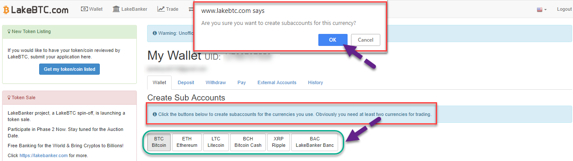The height and width of the screenshot is (161, 573).
Task: Select the LTC Litecoin subaccount button
Action: 216,142
